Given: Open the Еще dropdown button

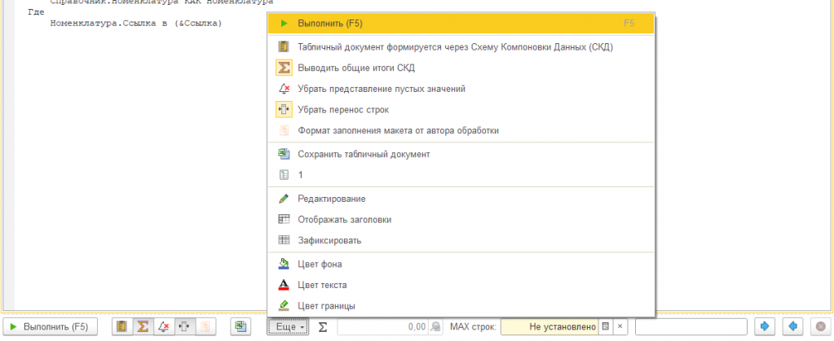Looking at the screenshot, I should [x=286, y=327].
